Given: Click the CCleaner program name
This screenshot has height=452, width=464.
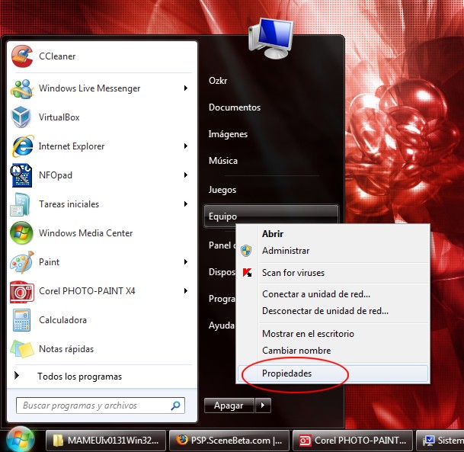Looking at the screenshot, I should coord(57,56).
